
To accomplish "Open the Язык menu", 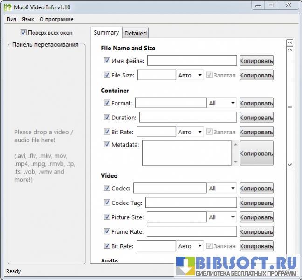I will pyautogui.click(x=28, y=19).
